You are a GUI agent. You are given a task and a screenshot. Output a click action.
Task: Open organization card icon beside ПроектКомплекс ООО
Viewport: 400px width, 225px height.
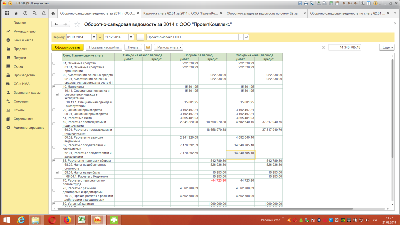point(246,37)
